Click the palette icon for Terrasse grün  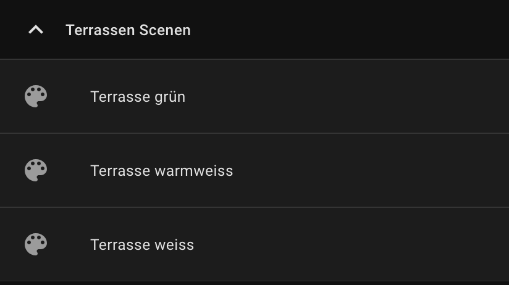click(x=36, y=96)
